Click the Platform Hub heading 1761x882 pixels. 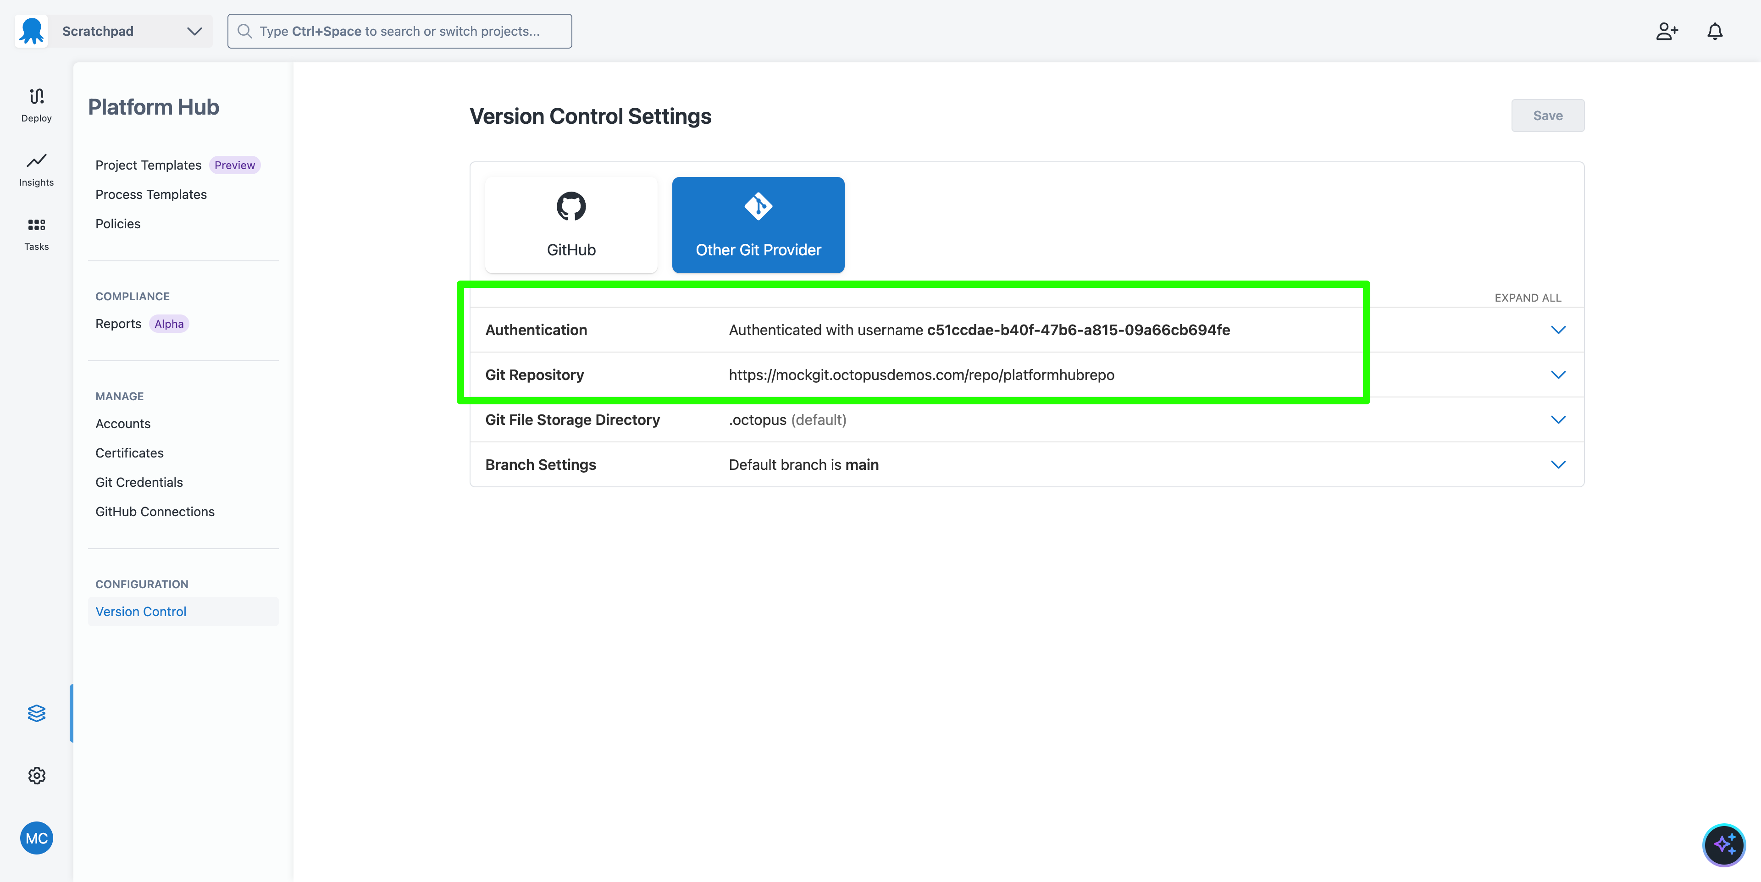coord(154,107)
